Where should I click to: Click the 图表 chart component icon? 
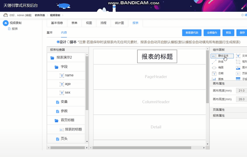(x=214, y=79)
